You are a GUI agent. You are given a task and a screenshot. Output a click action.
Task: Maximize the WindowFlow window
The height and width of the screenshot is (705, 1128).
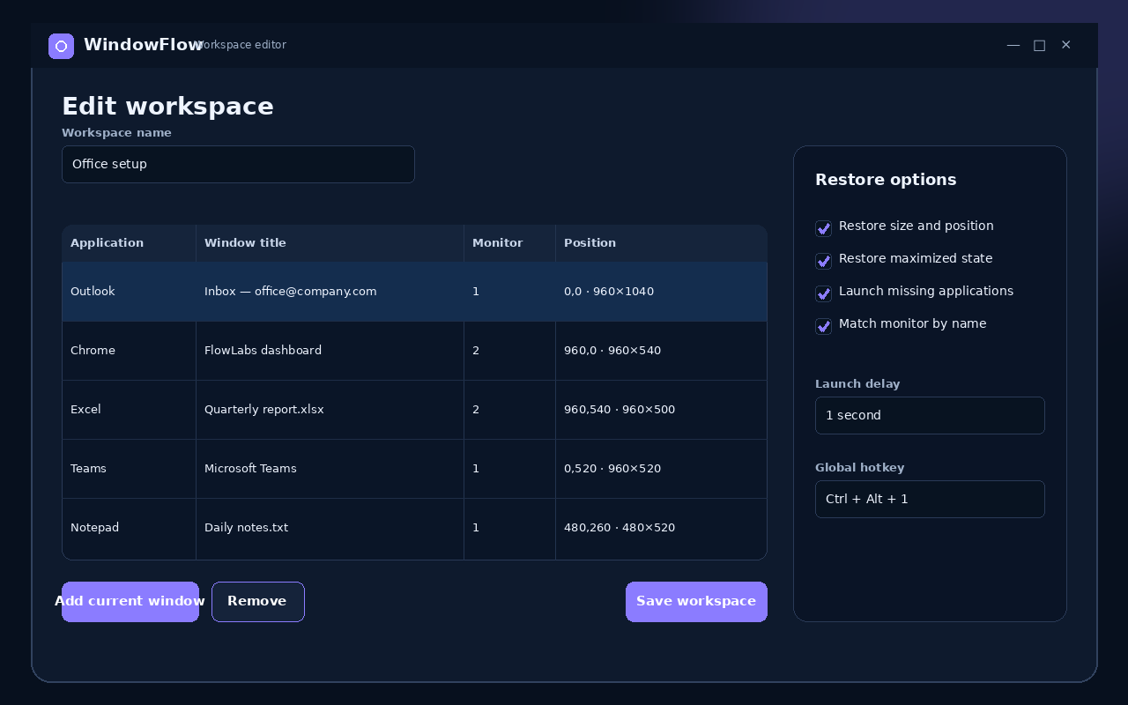pyautogui.click(x=1040, y=45)
